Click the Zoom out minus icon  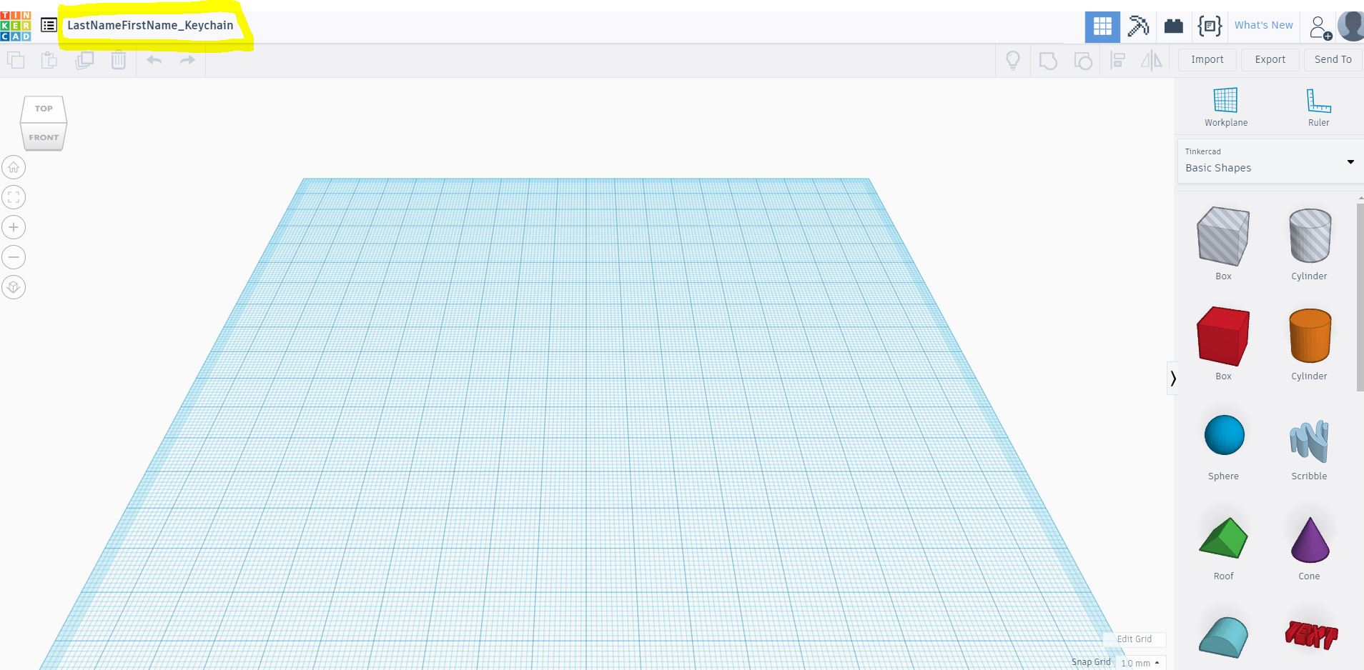[14, 257]
